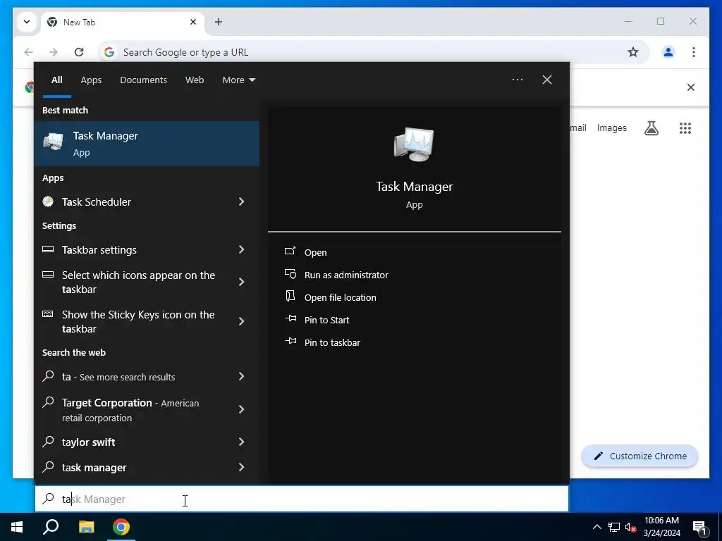Click Chrome address bar

tap(373, 52)
